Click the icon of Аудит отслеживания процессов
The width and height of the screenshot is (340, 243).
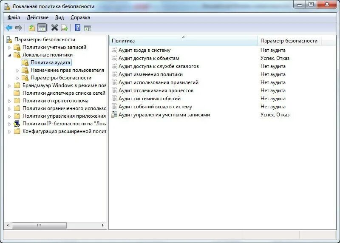point(114,90)
